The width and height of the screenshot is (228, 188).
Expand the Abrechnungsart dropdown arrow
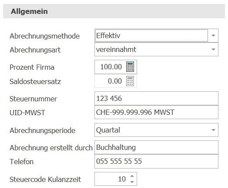pos(213,49)
